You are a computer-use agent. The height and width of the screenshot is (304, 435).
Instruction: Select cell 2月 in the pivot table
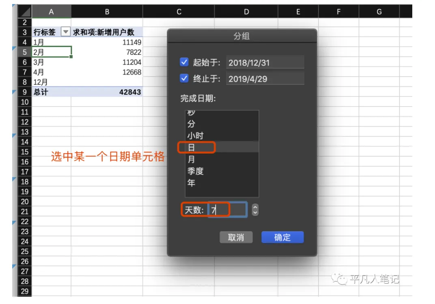51,52
